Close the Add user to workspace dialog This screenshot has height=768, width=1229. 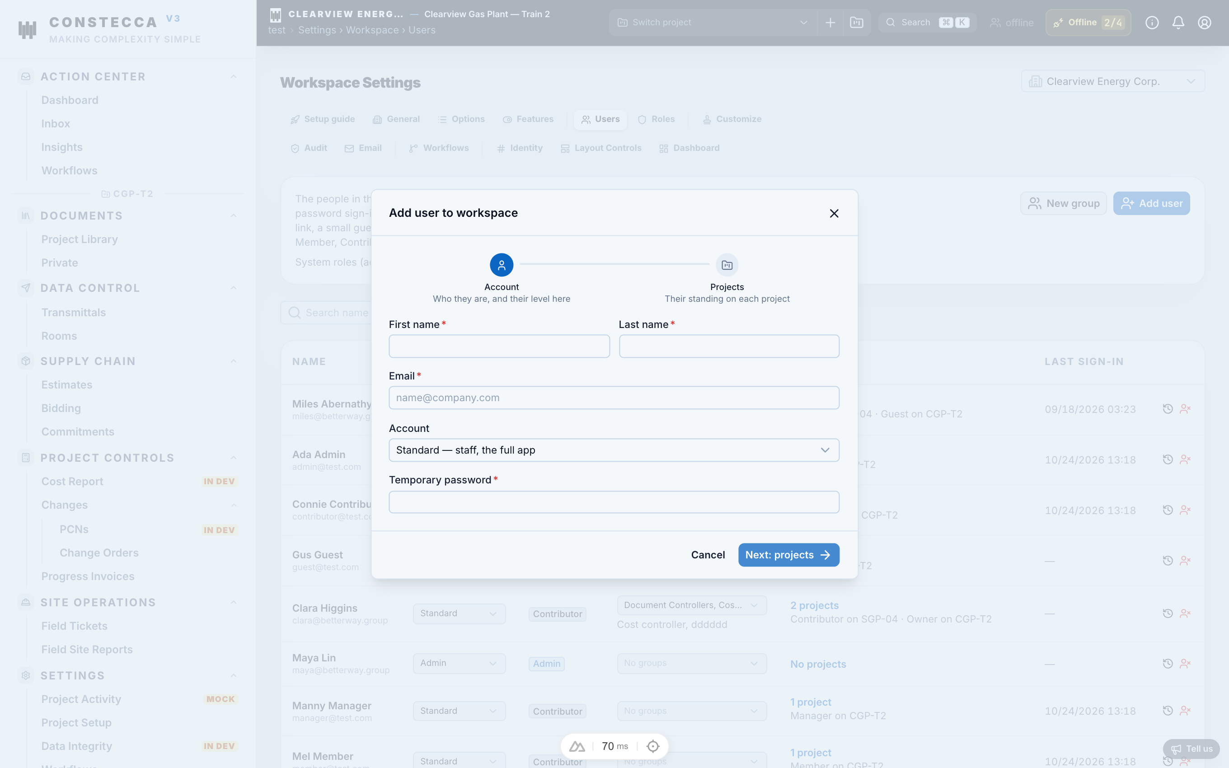[x=834, y=213]
